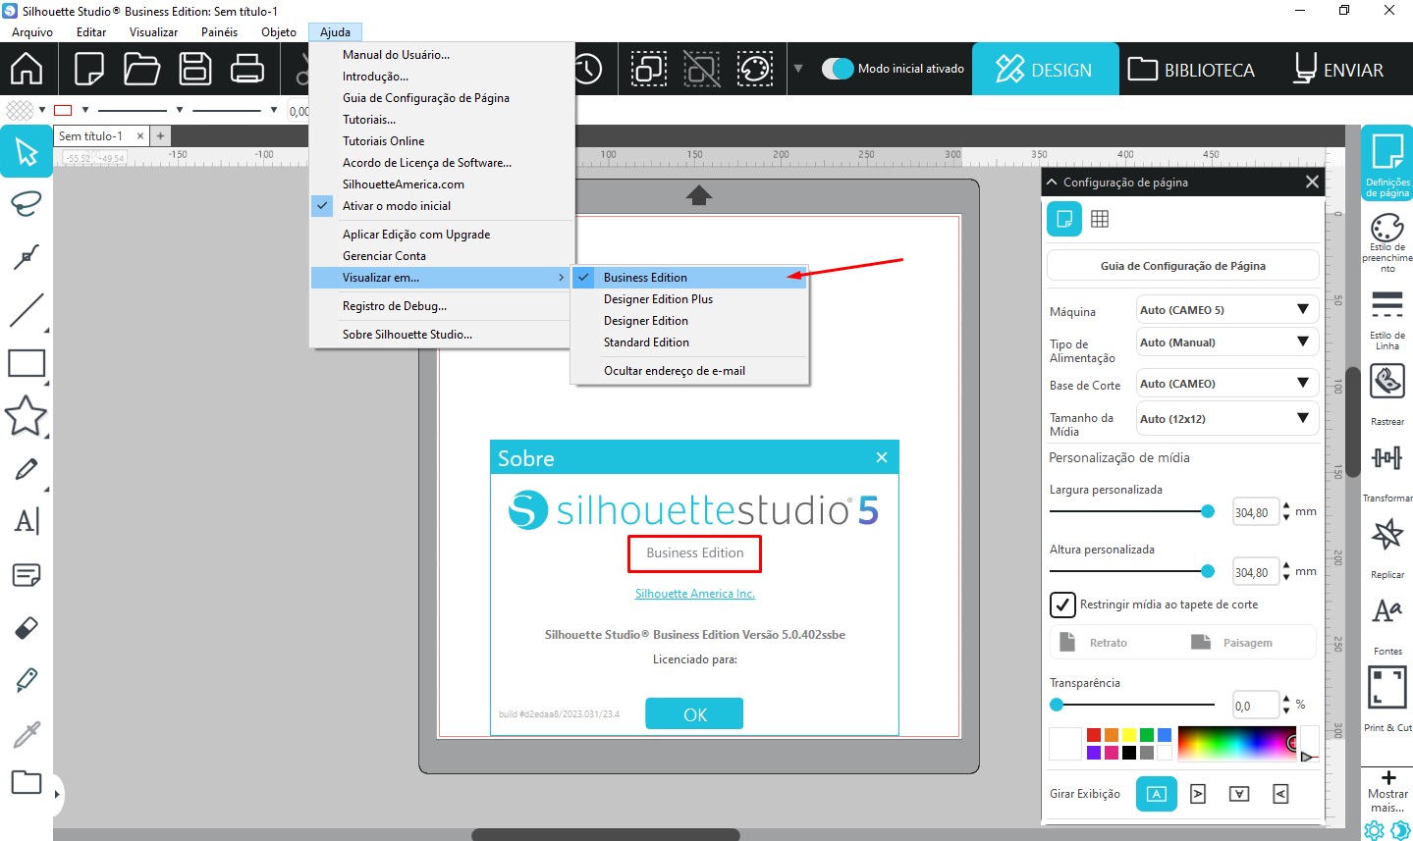The image size is (1413, 841).
Task: Choose the Line drawing tool
Action: 26,310
